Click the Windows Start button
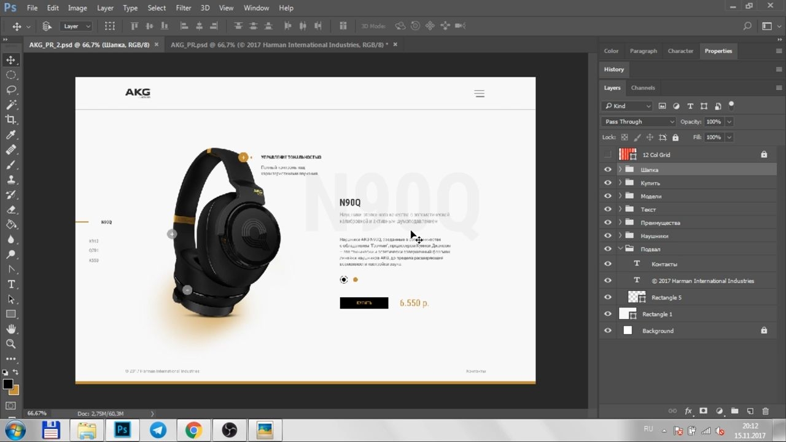Image resolution: width=786 pixels, height=442 pixels. coord(15,430)
